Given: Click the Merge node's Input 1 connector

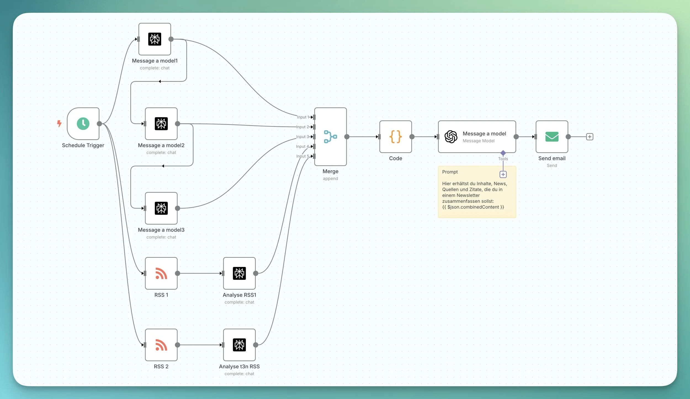Looking at the screenshot, I should click(314, 117).
